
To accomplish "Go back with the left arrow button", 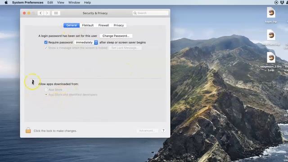I will [x=40, y=13].
